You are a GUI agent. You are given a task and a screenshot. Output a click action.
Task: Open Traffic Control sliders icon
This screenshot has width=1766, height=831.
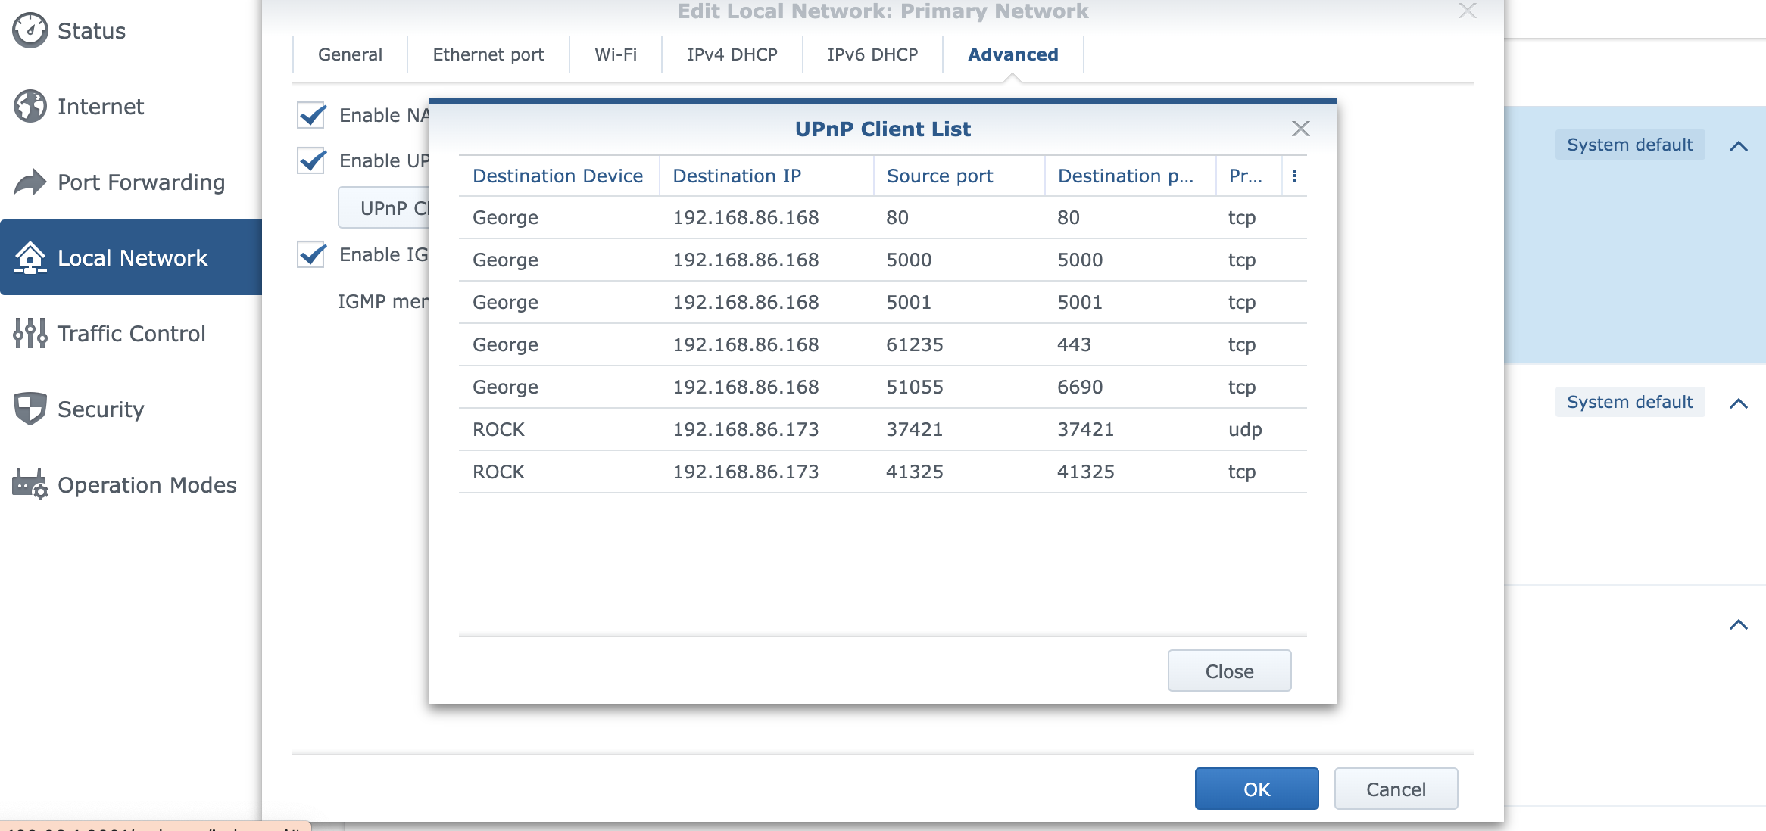[x=30, y=334]
